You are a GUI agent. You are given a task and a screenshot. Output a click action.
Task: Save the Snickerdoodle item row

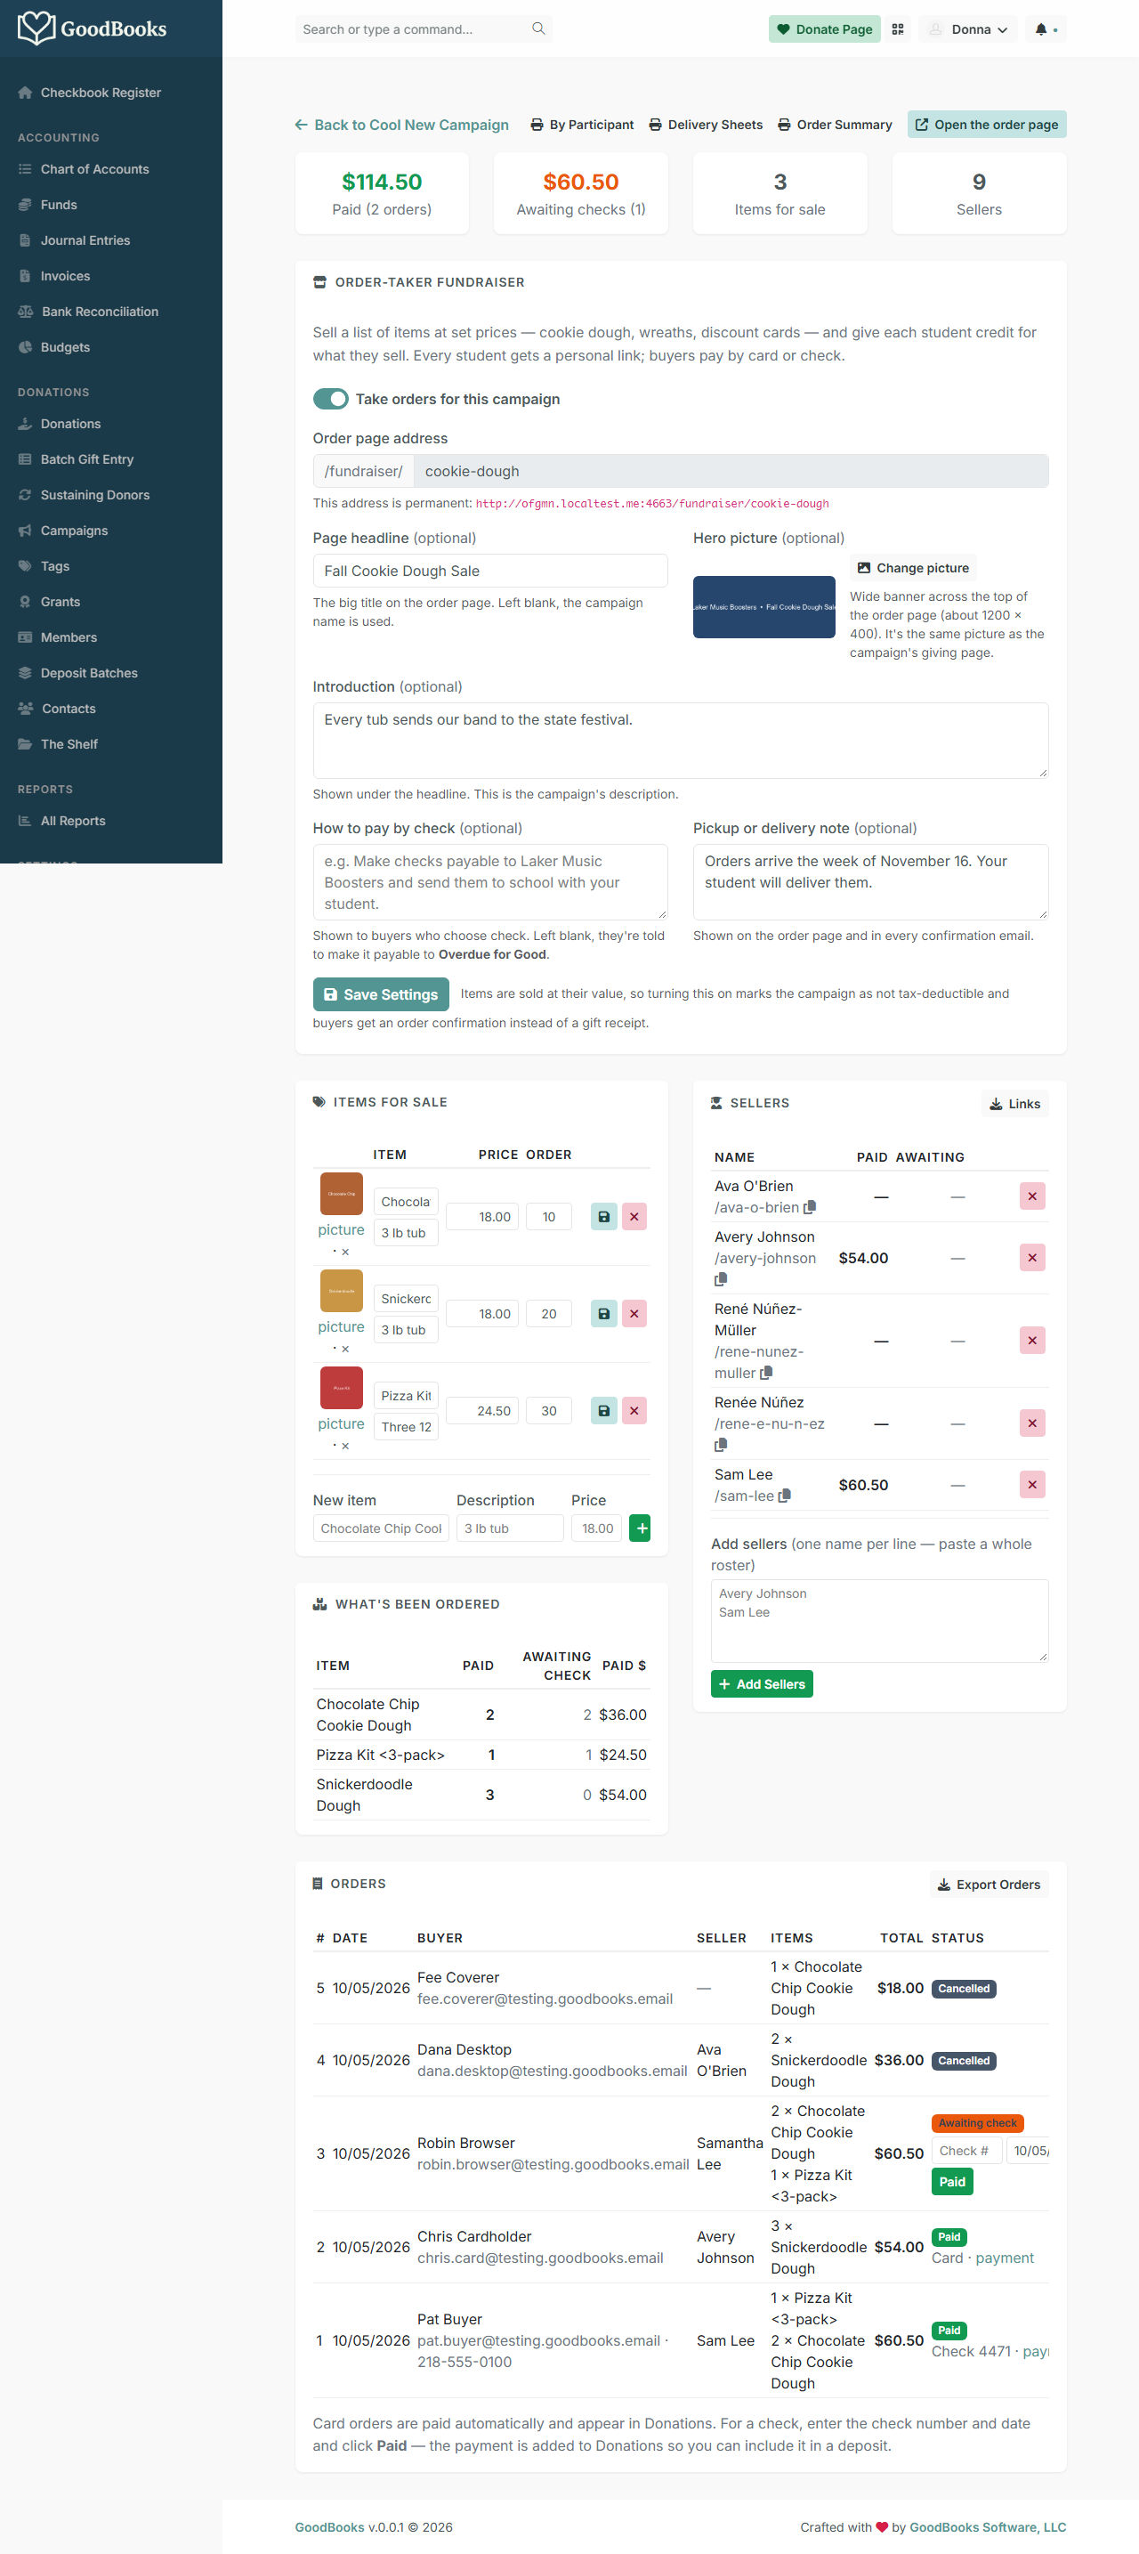(x=603, y=1314)
